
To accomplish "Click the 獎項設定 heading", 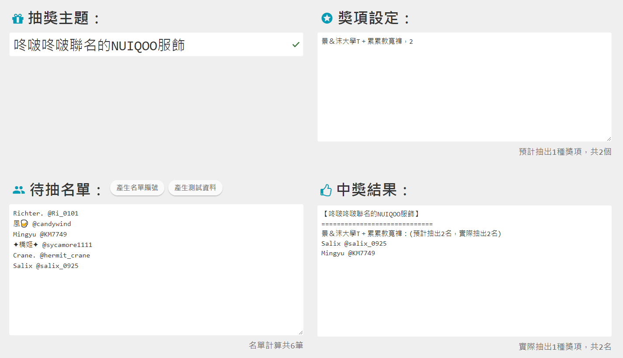I will pos(374,18).
